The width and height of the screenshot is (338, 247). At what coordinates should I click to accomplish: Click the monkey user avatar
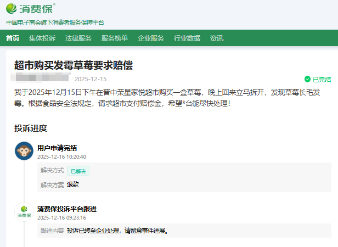tap(24, 151)
